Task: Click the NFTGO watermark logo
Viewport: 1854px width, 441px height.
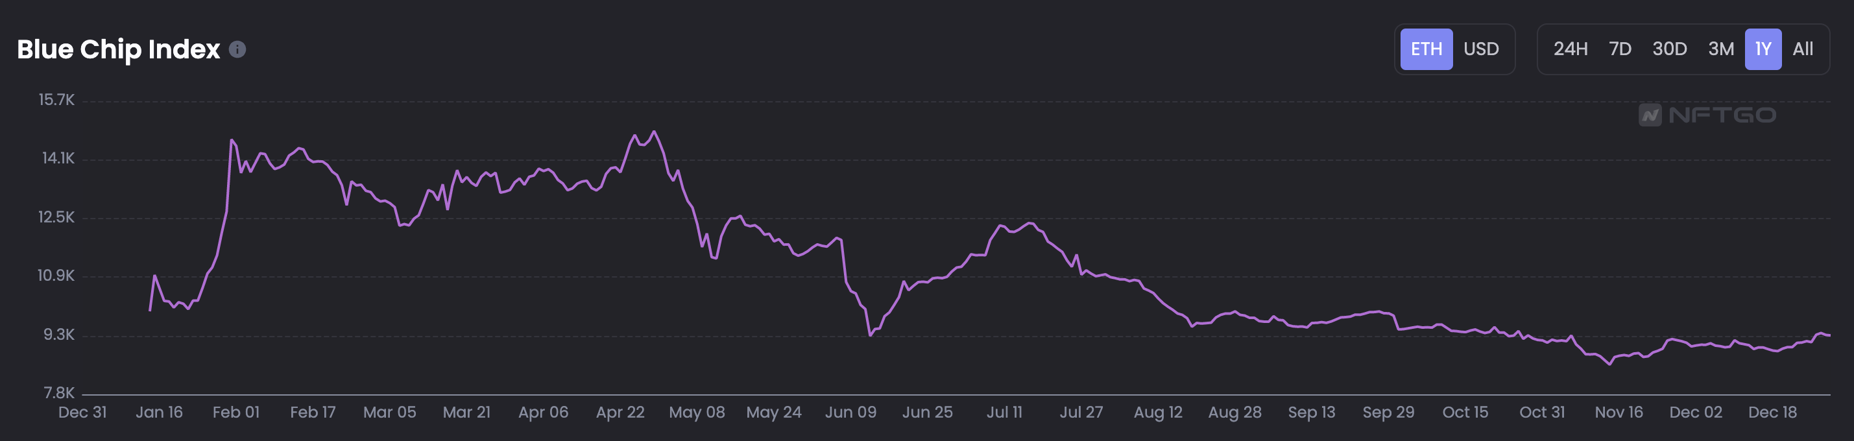Action: pyautogui.click(x=1707, y=115)
